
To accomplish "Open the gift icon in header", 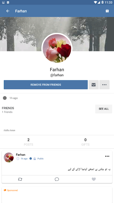I will click(107, 11).
